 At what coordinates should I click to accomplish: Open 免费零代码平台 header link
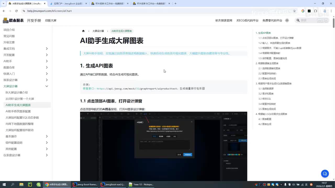[x=272, y=20]
